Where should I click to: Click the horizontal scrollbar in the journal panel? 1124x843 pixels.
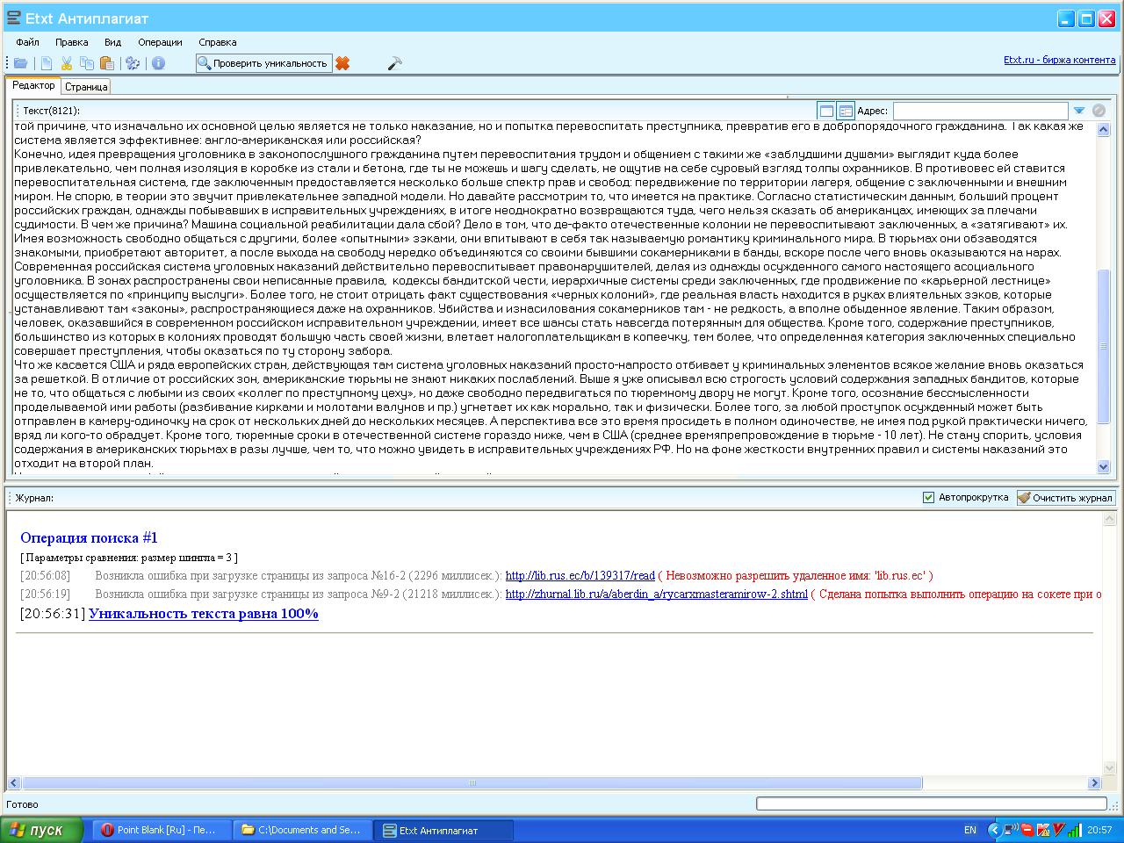click(472, 783)
